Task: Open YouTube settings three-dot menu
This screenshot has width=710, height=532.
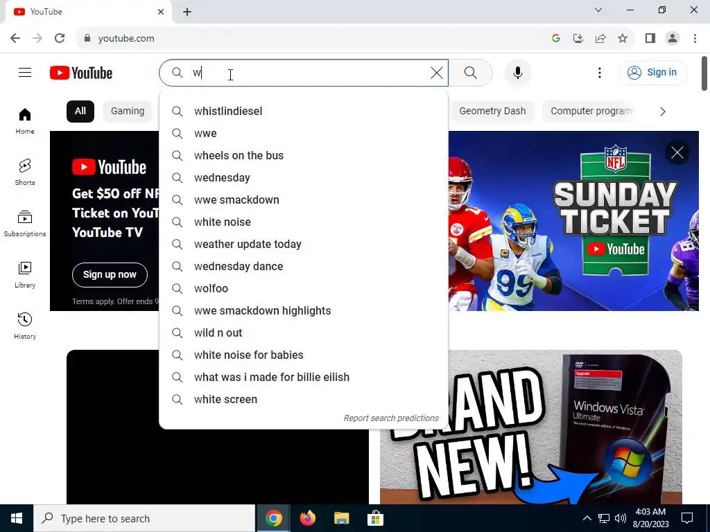Action: click(x=600, y=73)
